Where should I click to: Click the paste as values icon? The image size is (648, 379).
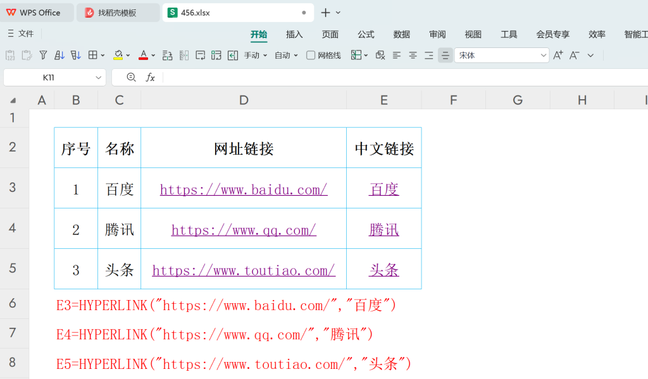point(10,55)
